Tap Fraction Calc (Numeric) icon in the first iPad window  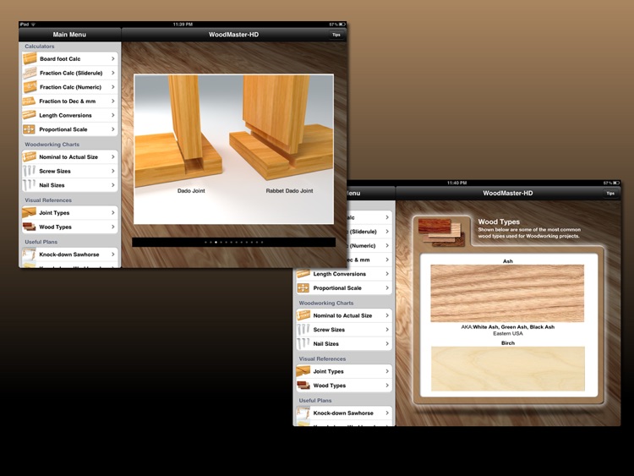click(x=30, y=87)
